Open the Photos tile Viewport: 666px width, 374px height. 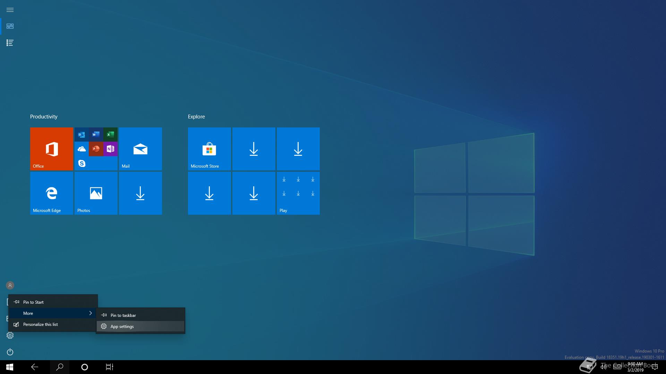click(96, 193)
